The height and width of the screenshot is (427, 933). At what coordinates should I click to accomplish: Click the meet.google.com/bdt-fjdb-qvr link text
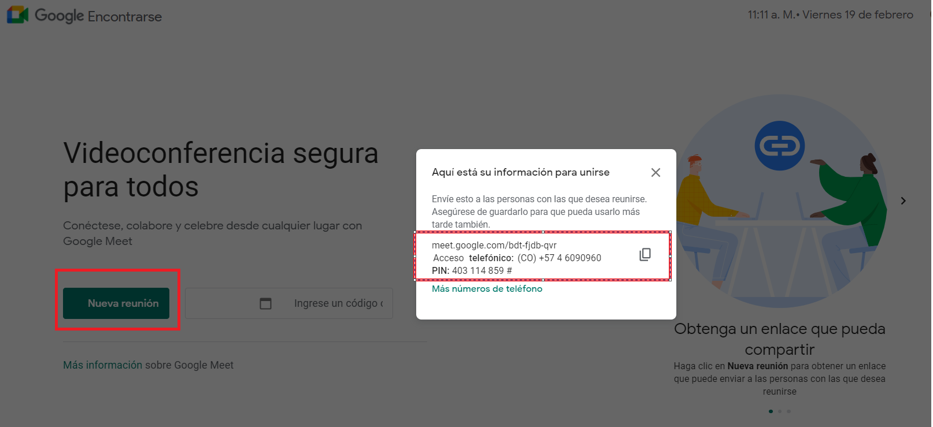(x=494, y=245)
